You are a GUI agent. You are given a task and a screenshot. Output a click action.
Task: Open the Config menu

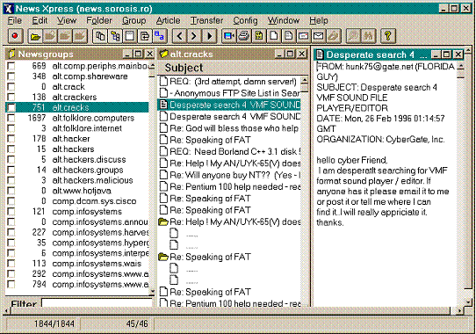coord(245,20)
